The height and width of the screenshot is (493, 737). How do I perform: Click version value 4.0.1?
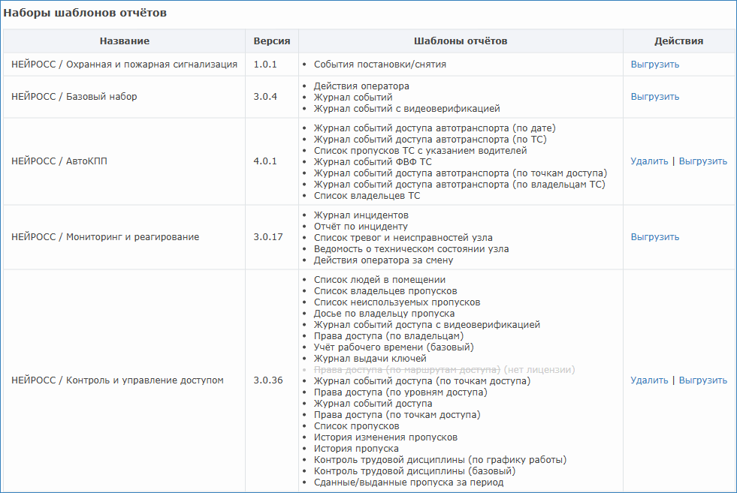coord(265,161)
